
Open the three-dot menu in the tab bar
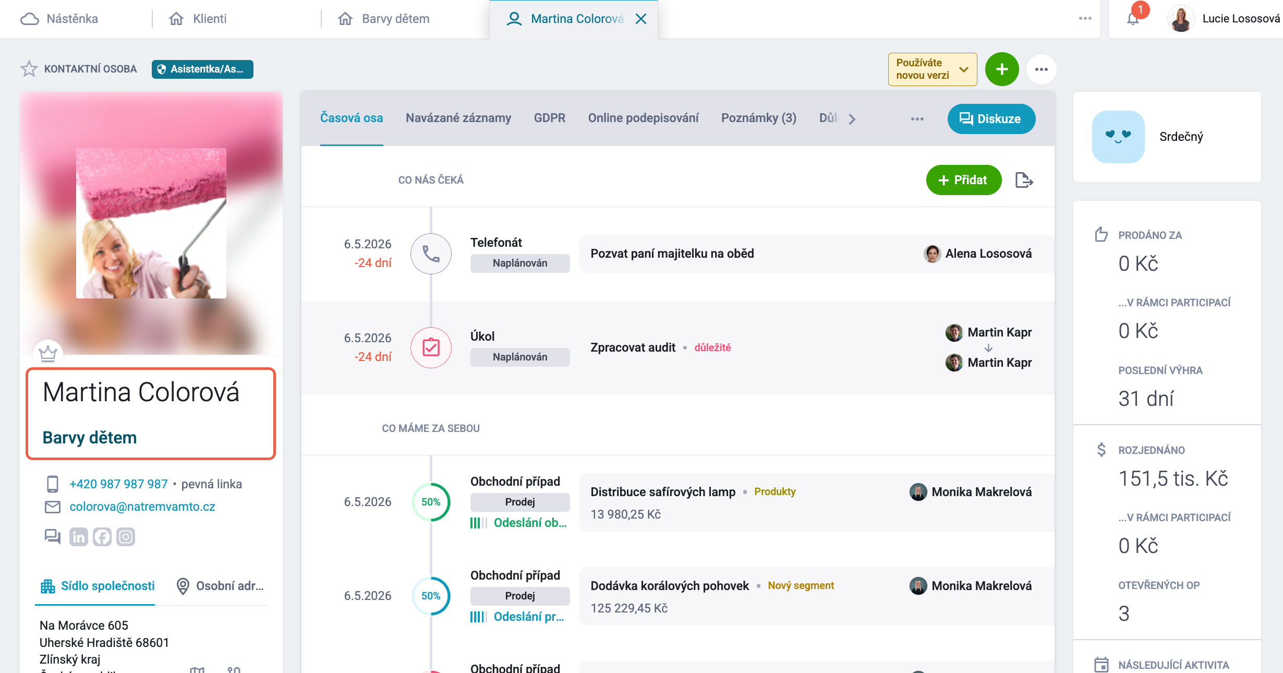click(x=917, y=119)
